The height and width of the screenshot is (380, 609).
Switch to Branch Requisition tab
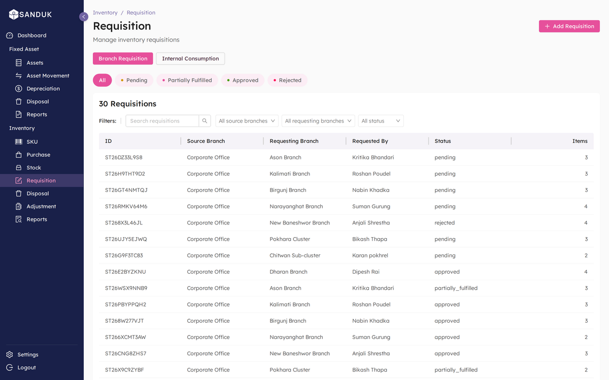[x=123, y=59]
